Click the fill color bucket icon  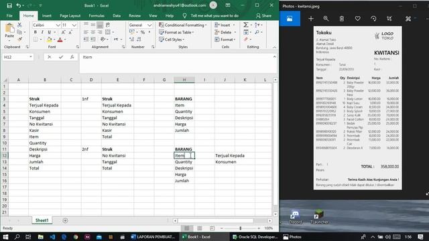49,40
